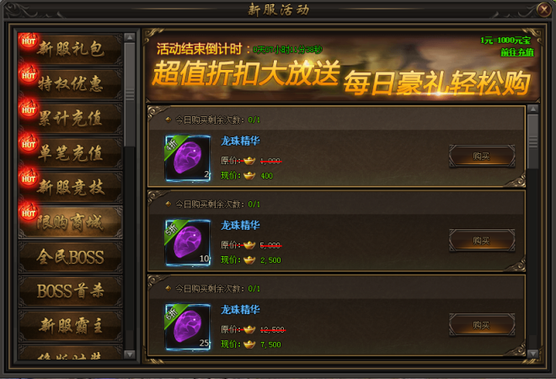This screenshot has height=379, width=556.
Task: Select the 累计充值 tab
Action: point(71,118)
